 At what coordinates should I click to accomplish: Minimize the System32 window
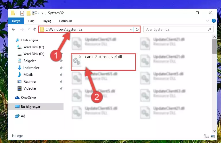(184, 13)
